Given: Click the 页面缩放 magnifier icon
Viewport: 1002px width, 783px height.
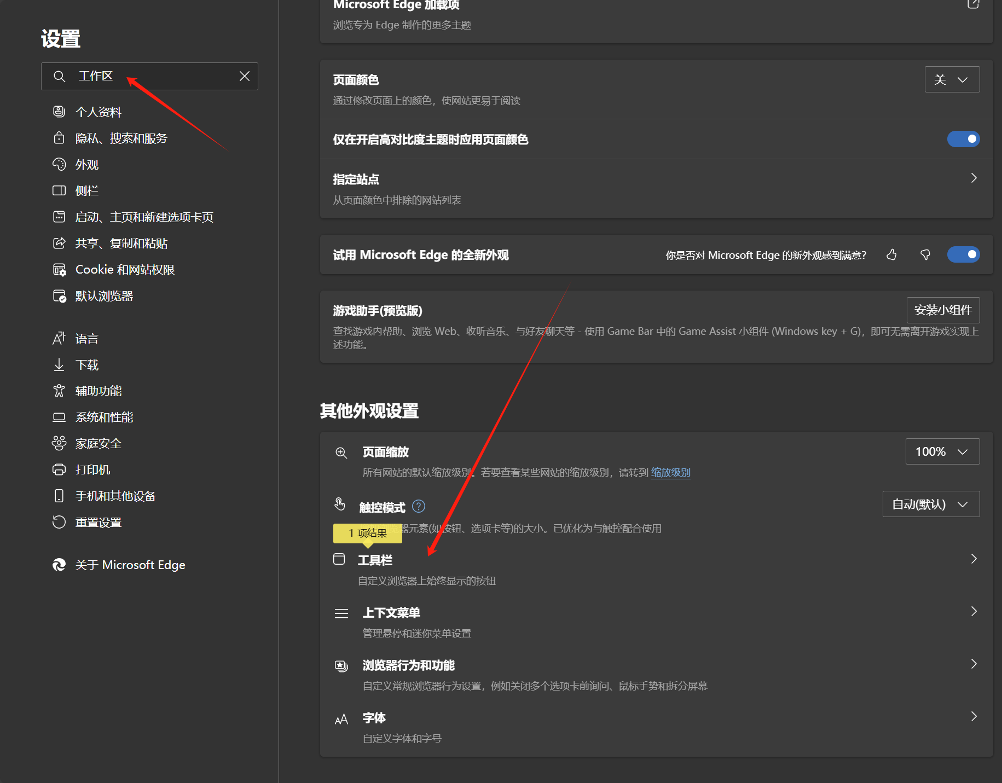Looking at the screenshot, I should click(341, 453).
